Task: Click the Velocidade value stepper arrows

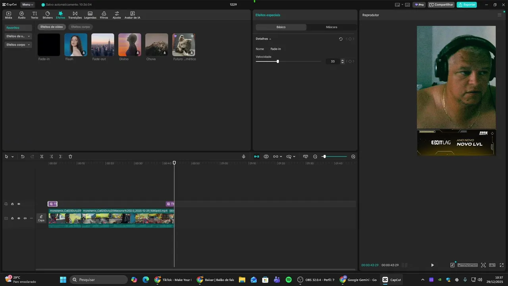Action: coord(343,61)
